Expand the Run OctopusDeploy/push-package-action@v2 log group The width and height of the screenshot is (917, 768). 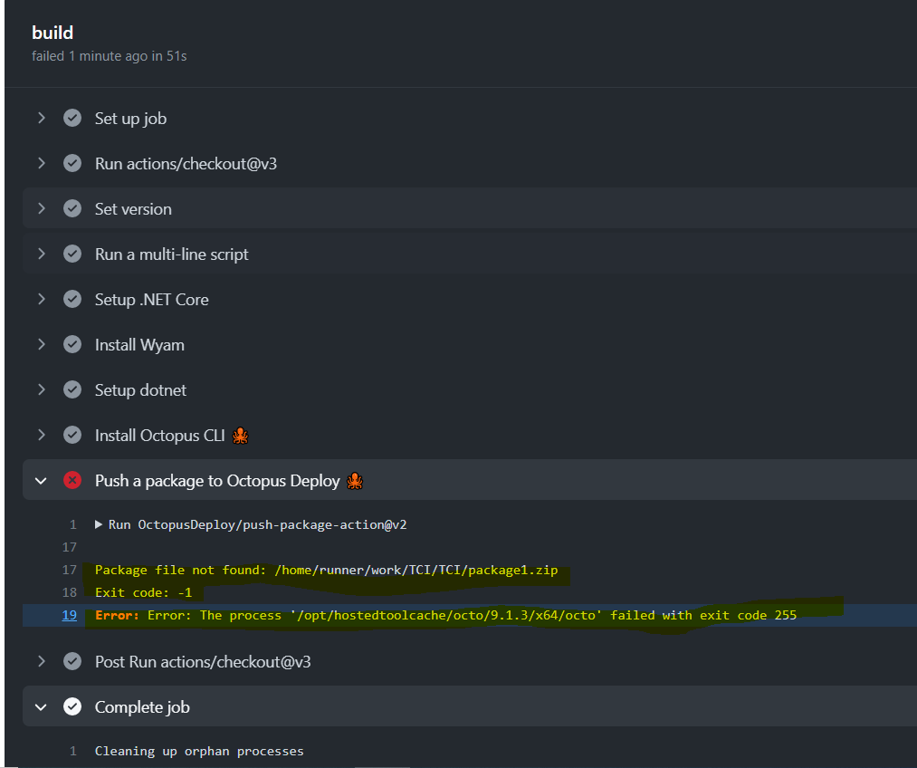(100, 523)
